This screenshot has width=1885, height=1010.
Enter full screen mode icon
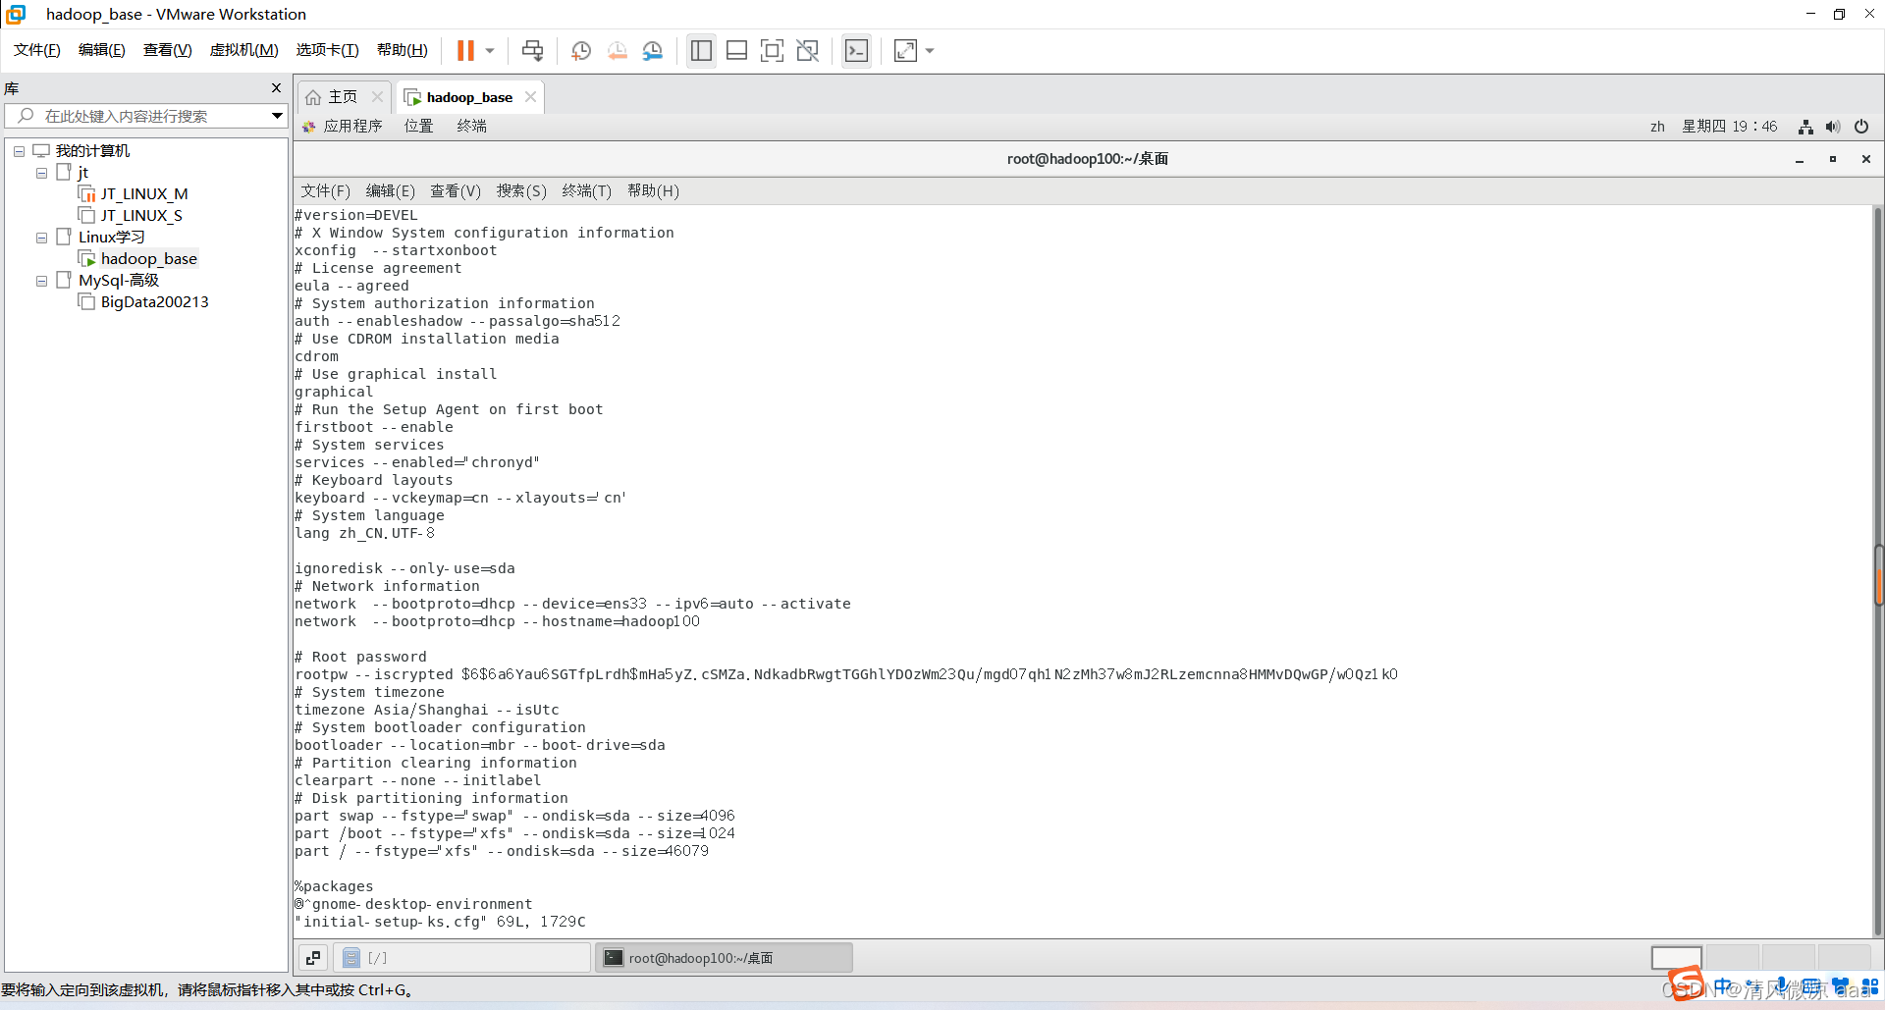[x=772, y=50]
